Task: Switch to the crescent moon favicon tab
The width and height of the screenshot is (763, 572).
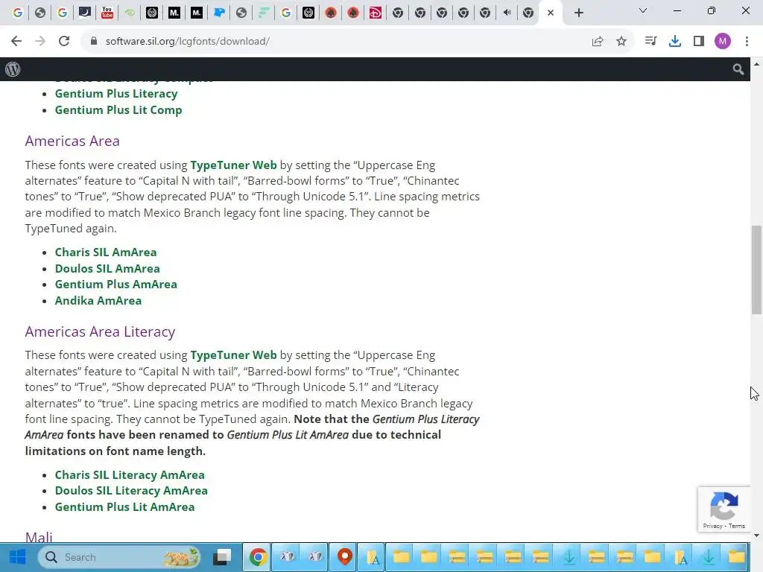Action: pyautogui.click(x=85, y=13)
